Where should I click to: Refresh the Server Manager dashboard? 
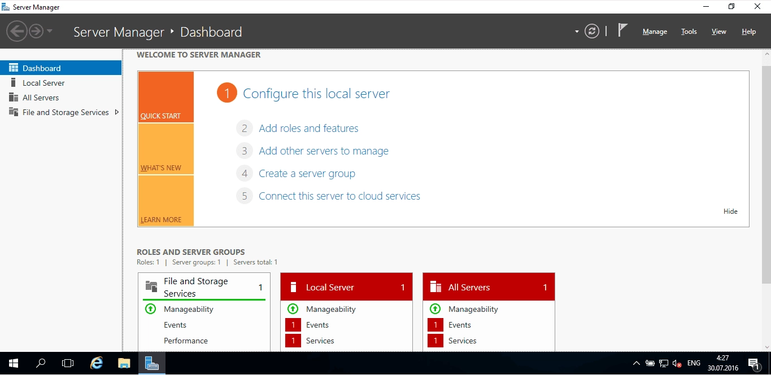point(591,32)
